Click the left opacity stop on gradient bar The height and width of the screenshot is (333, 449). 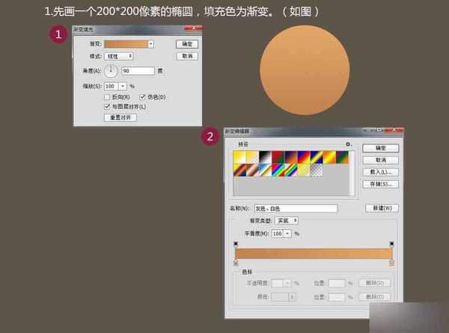236,244
